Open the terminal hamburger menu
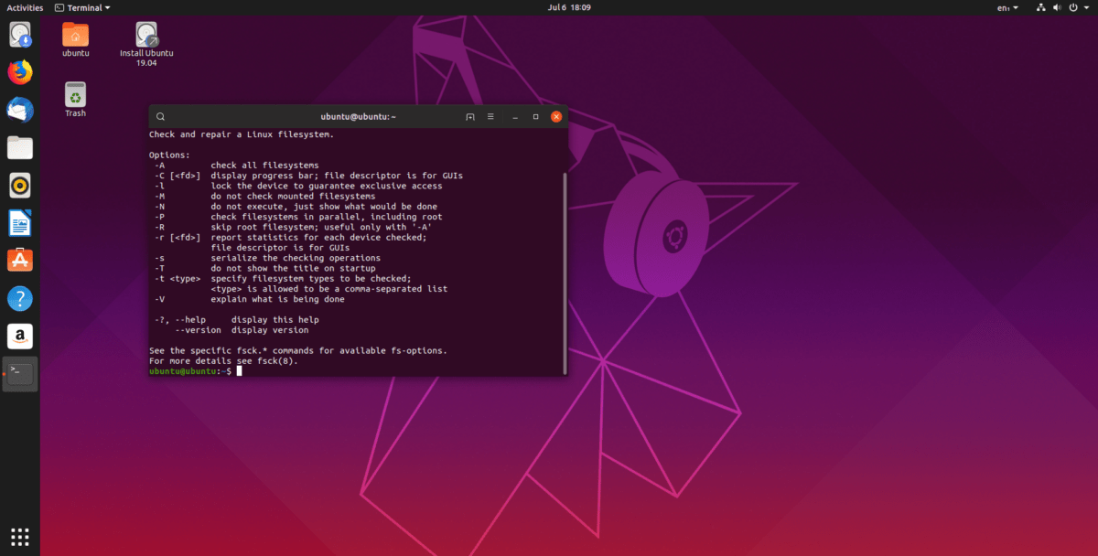Viewport: 1098px width, 556px height. coord(490,117)
